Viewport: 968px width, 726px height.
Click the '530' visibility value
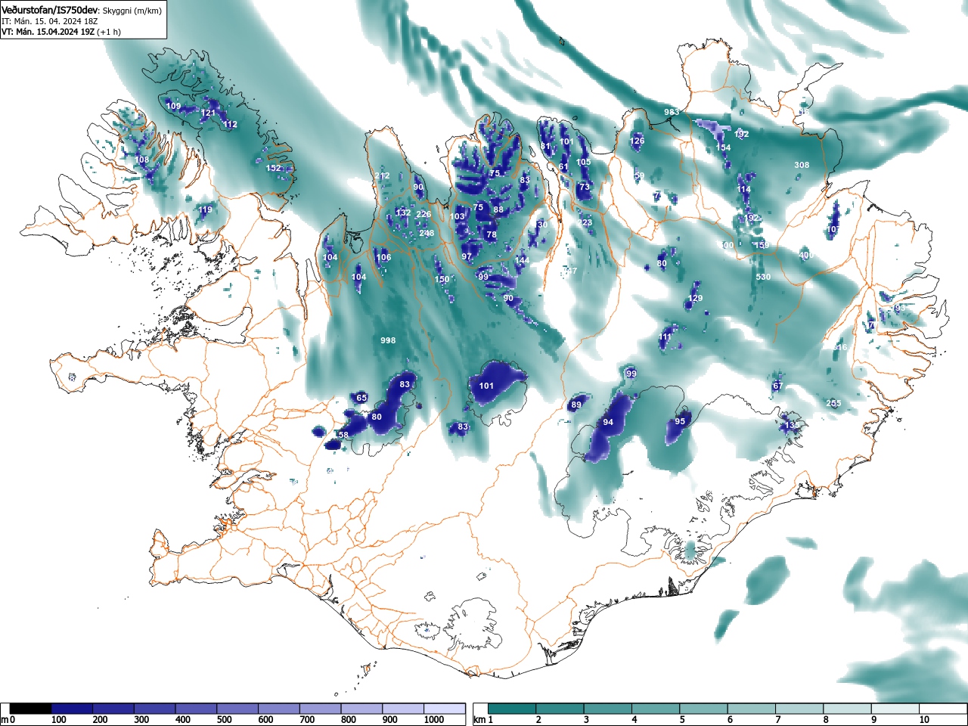pos(763,277)
